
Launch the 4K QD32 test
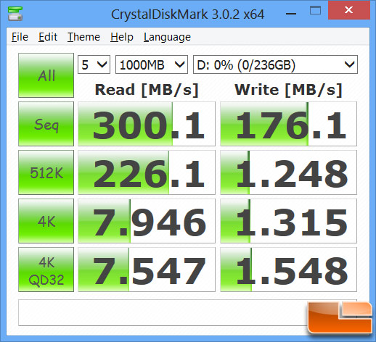tap(46, 270)
